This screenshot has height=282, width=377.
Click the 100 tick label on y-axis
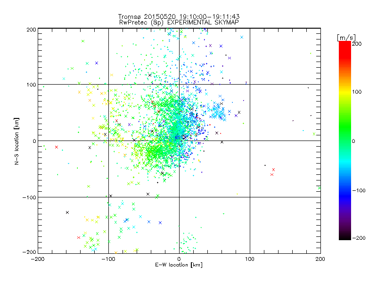(31, 85)
